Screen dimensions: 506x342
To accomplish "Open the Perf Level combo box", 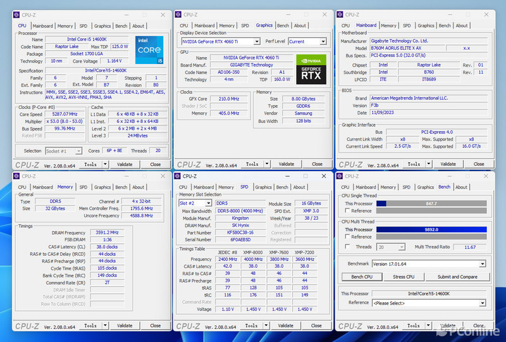I will pos(307,41).
